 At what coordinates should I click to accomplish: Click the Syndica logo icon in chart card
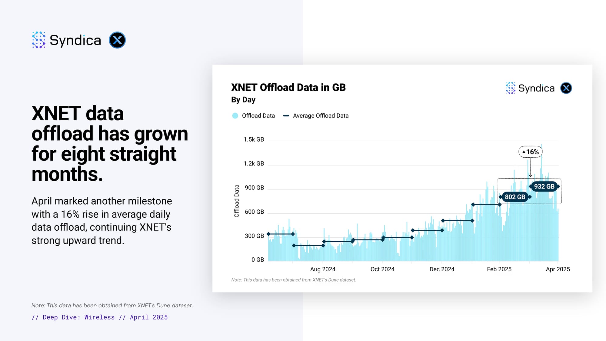(511, 88)
